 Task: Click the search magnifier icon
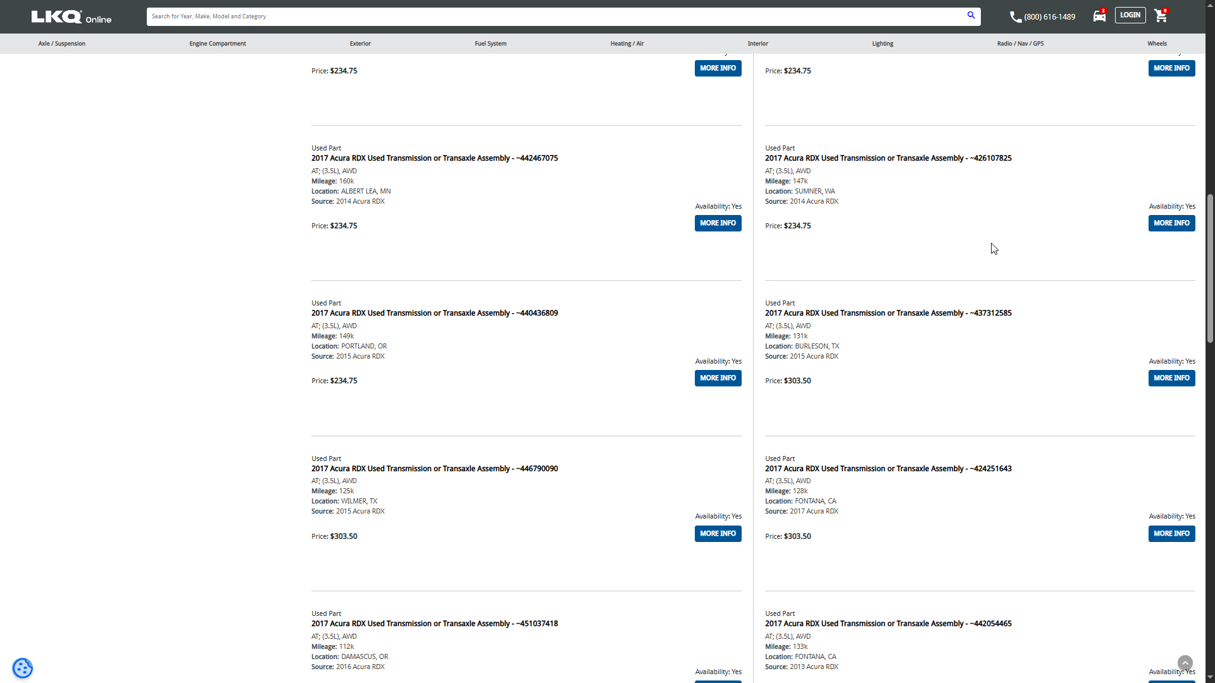click(971, 15)
